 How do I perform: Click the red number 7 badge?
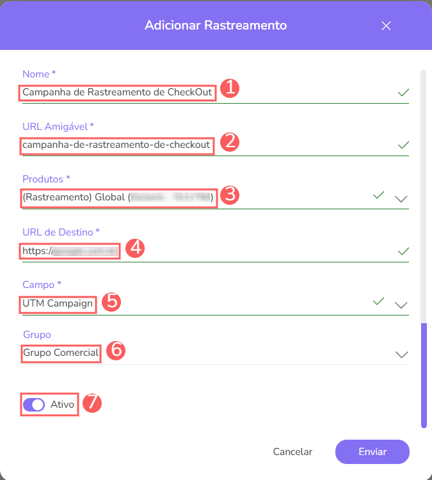[x=93, y=403]
